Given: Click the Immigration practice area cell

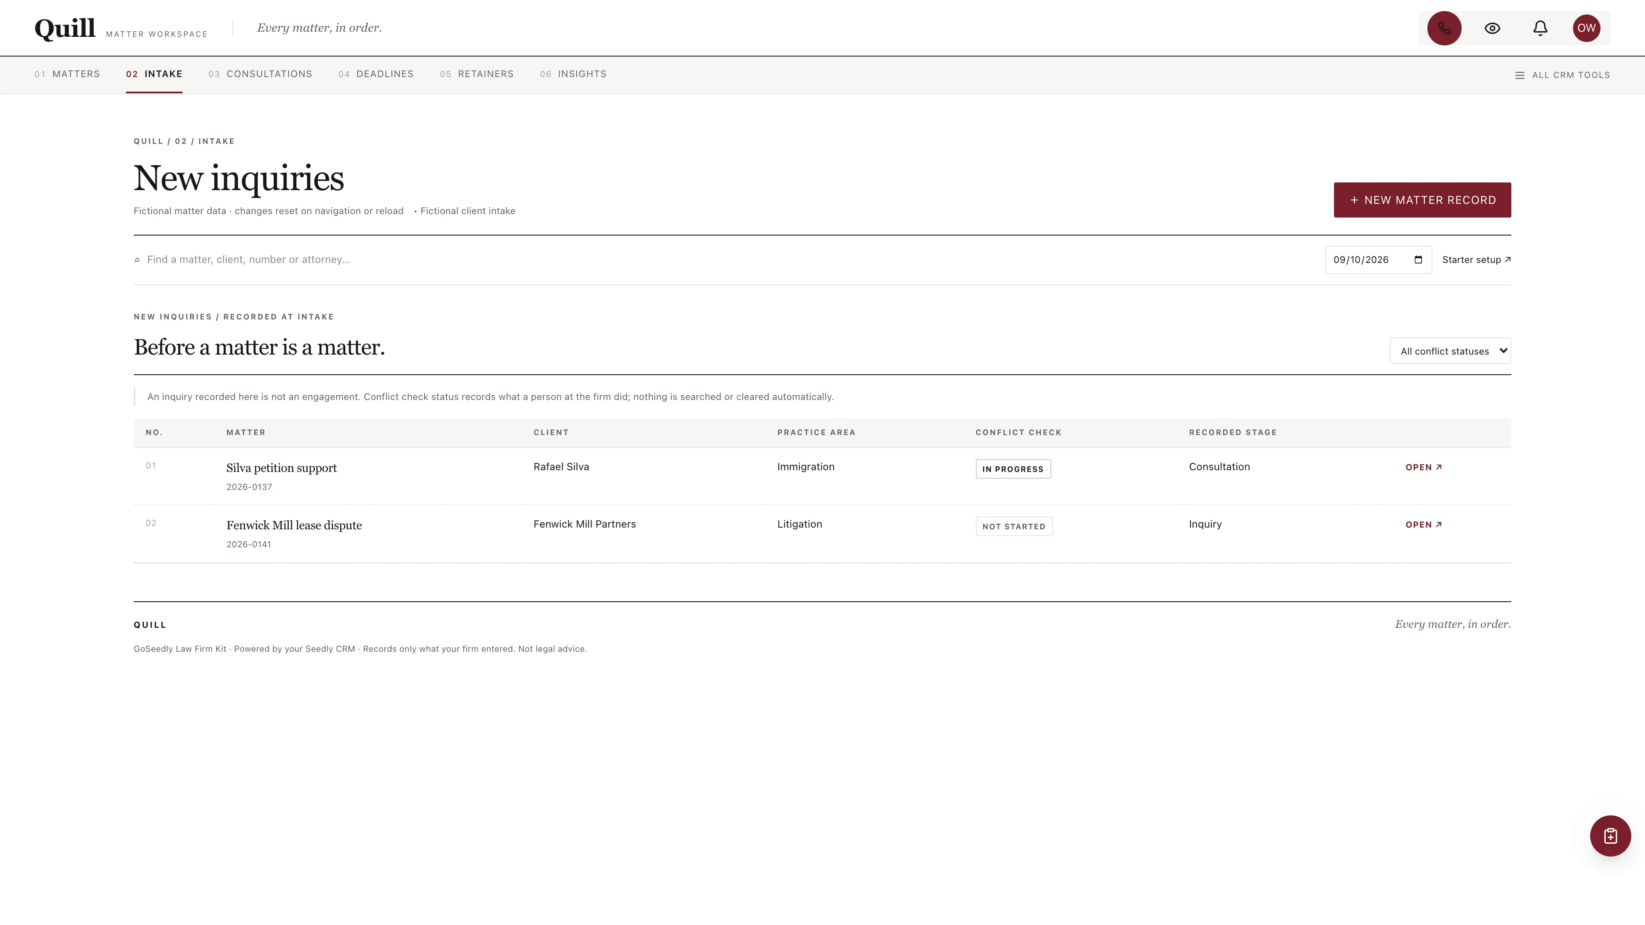Looking at the screenshot, I should point(806,467).
